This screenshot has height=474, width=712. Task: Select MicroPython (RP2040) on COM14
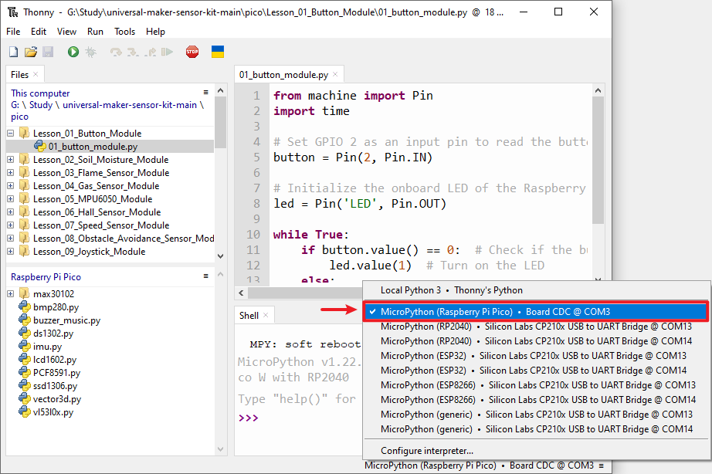(536, 341)
